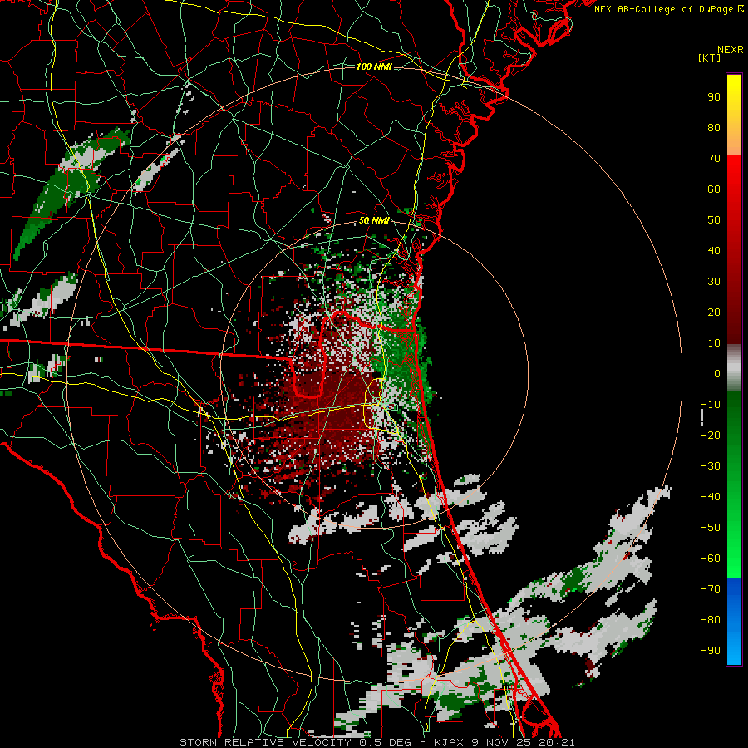The height and width of the screenshot is (748, 748).
Task: Click the "50 NMI" range ring label
Action: point(374,220)
